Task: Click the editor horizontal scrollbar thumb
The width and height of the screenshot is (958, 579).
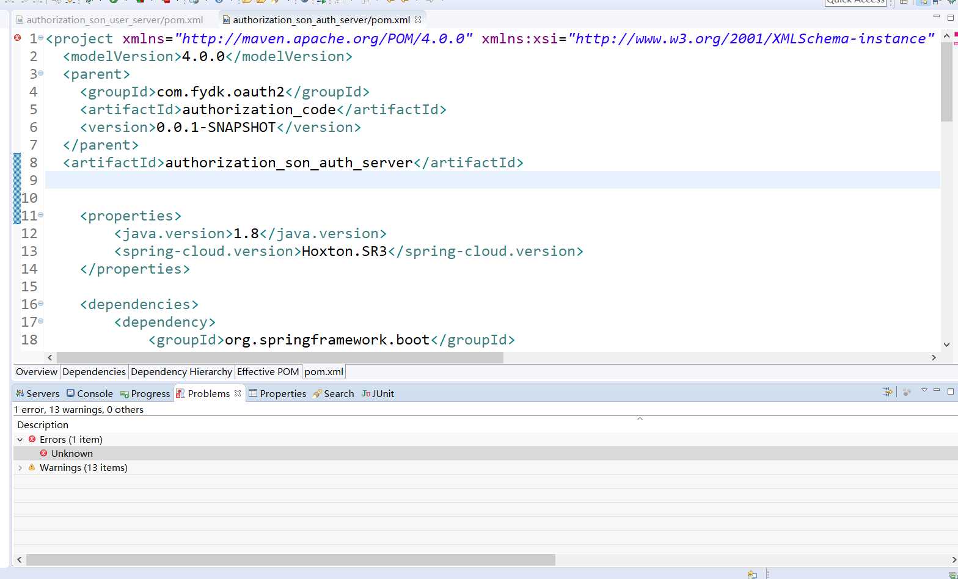Action: click(x=280, y=357)
